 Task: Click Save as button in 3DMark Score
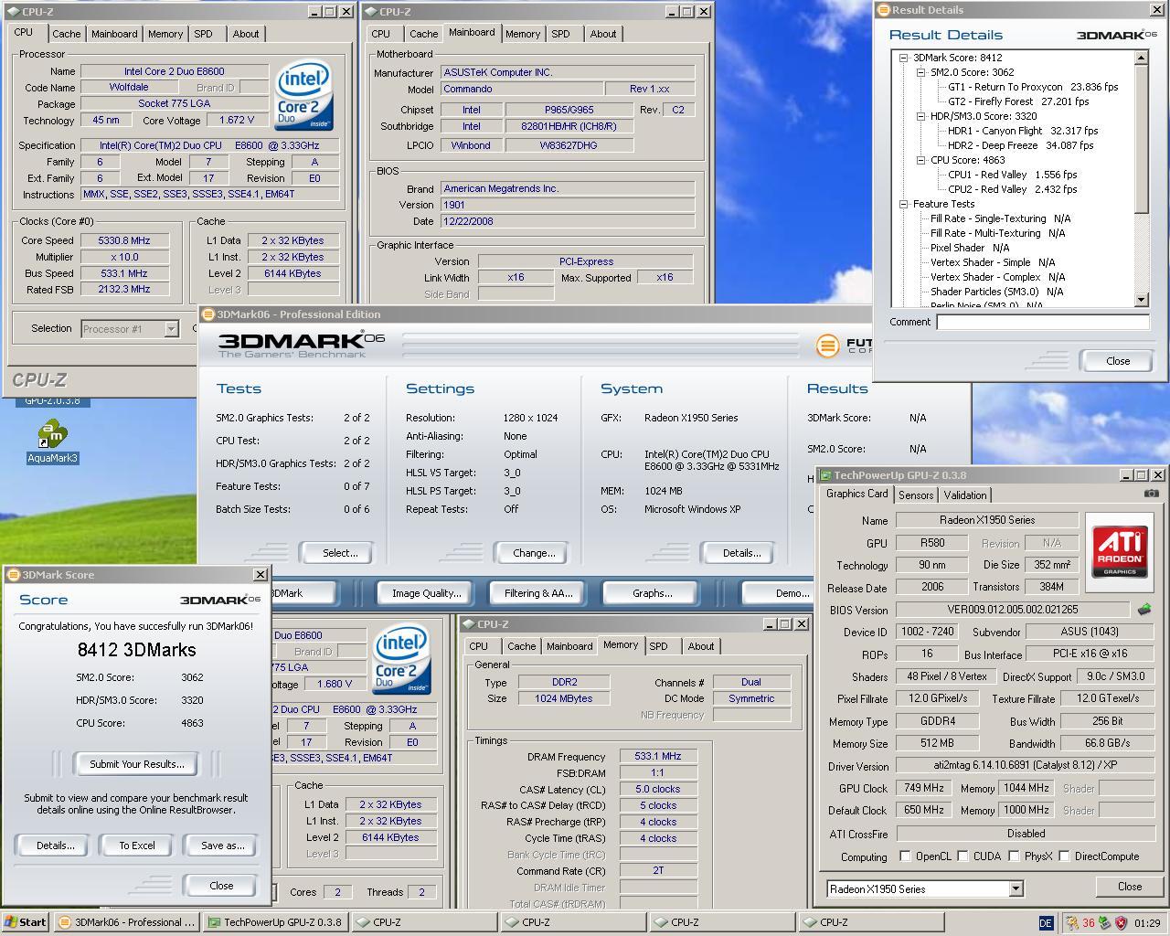click(x=222, y=846)
